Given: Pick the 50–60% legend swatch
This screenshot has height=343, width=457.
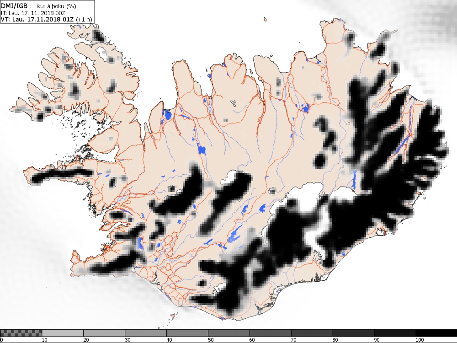Looking at the screenshot, I should [x=229, y=333].
